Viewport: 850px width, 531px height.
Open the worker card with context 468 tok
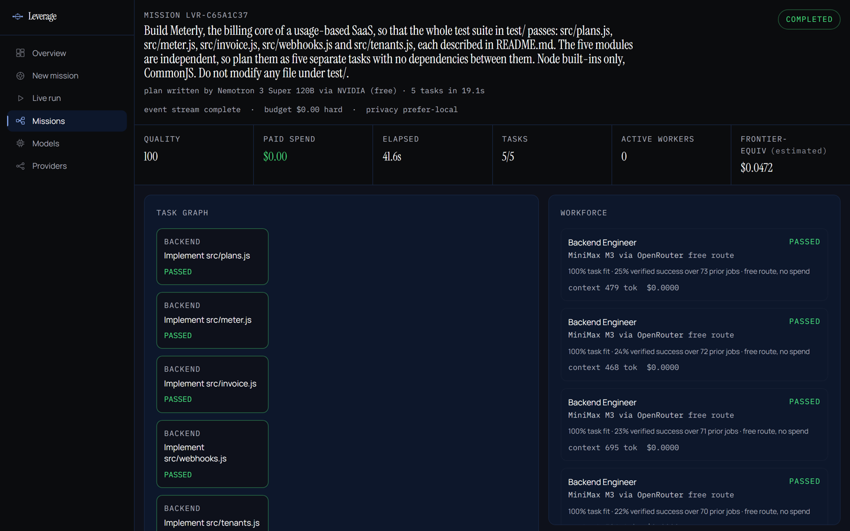click(694, 345)
